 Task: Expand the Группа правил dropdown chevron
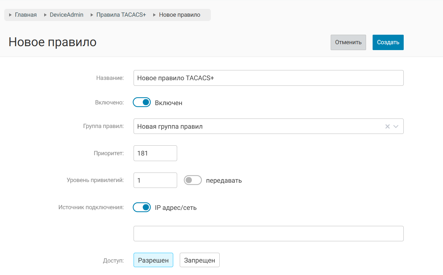396,127
